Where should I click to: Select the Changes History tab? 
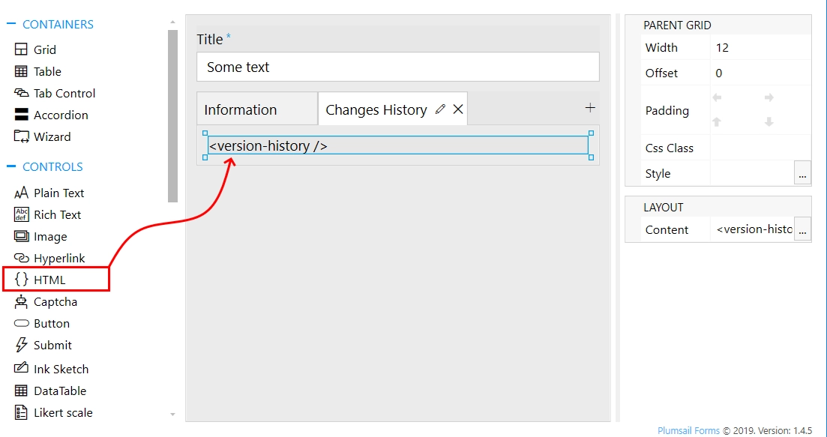click(376, 109)
